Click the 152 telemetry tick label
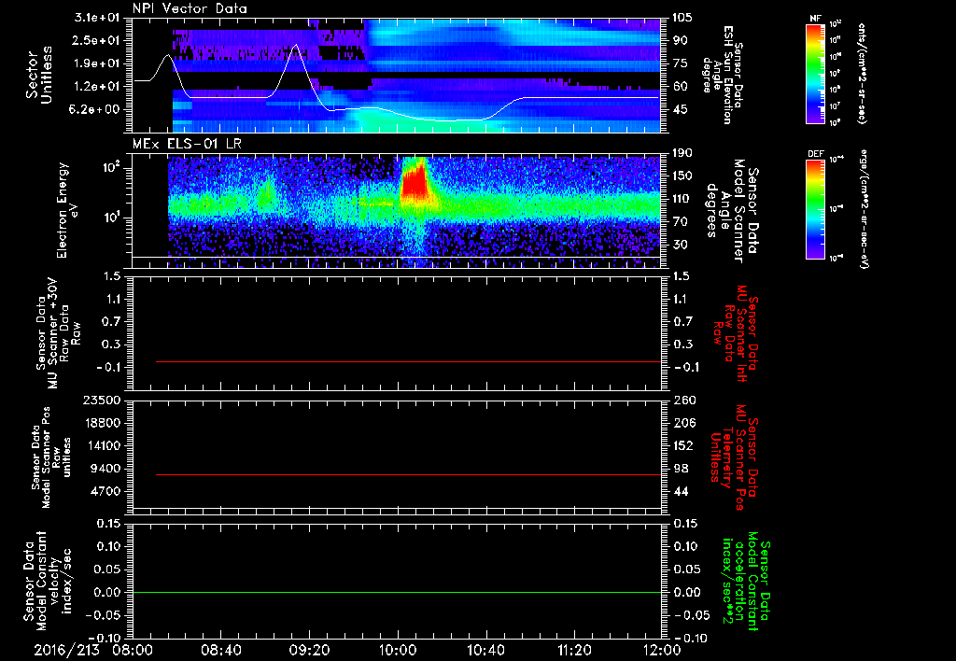The height and width of the screenshot is (661, 956). coord(682,445)
